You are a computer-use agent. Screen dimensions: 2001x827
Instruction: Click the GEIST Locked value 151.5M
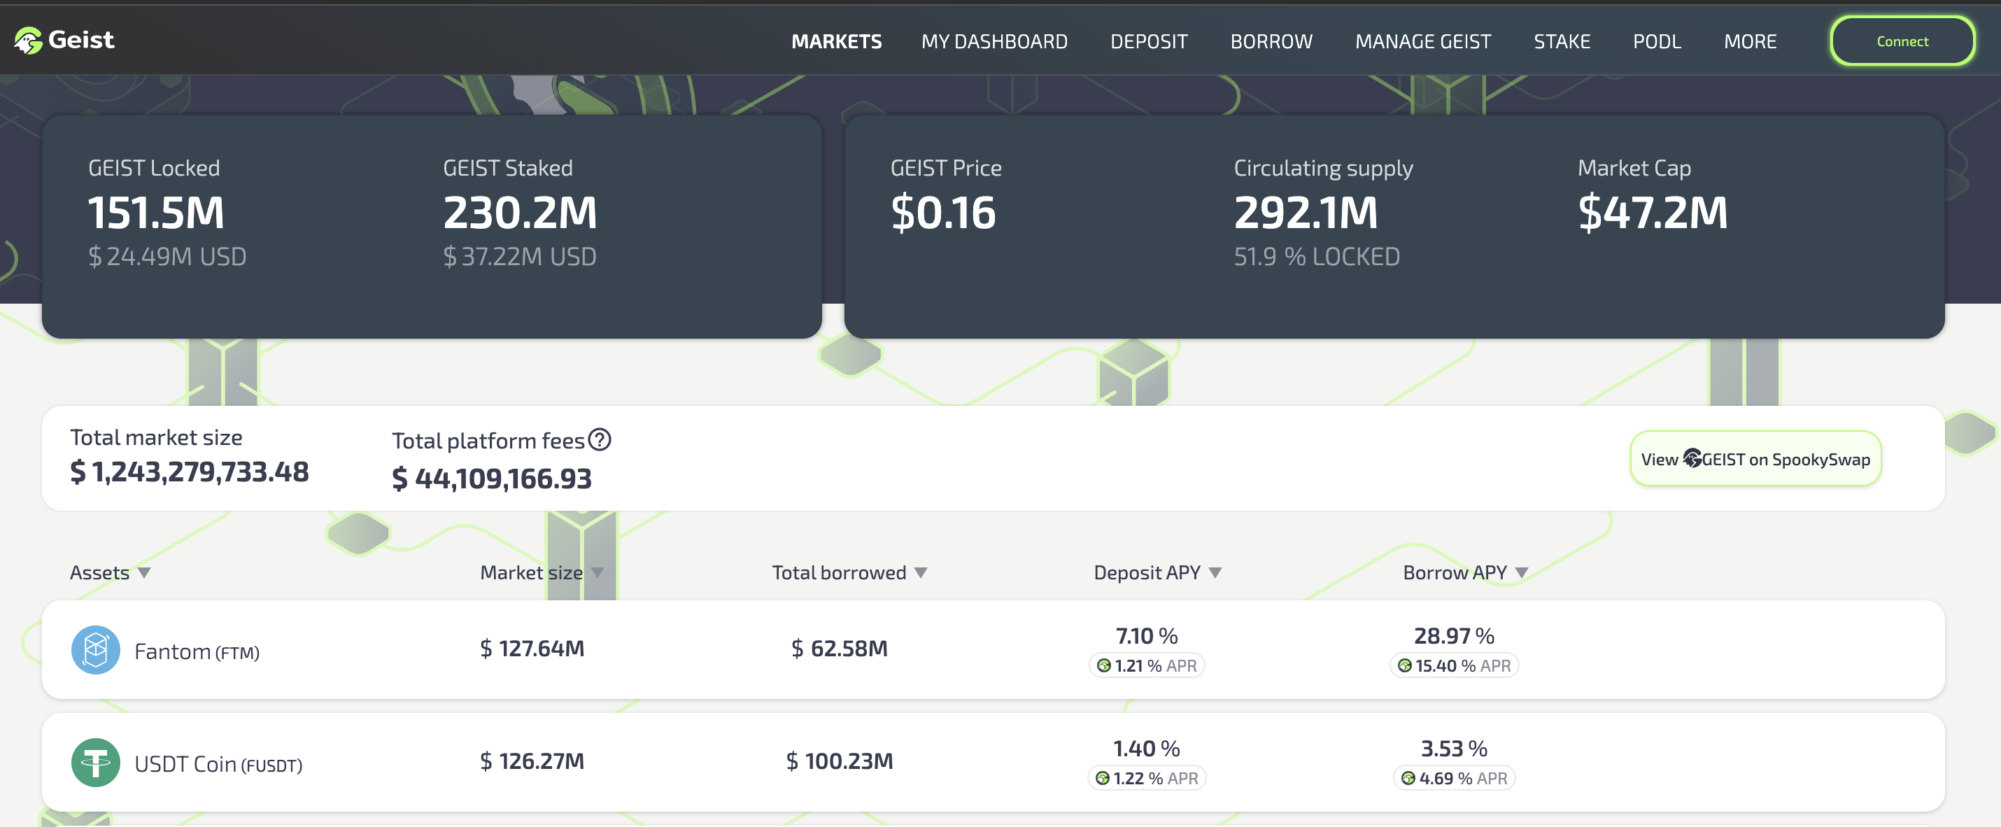point(156,212)
